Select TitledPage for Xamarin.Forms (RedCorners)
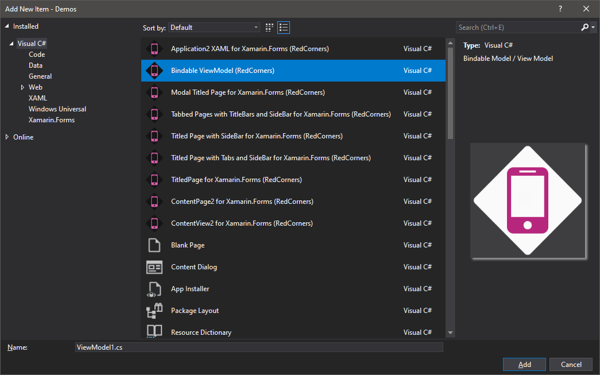Viewport: 600px width, 375px height. click(x=293, y=180)
